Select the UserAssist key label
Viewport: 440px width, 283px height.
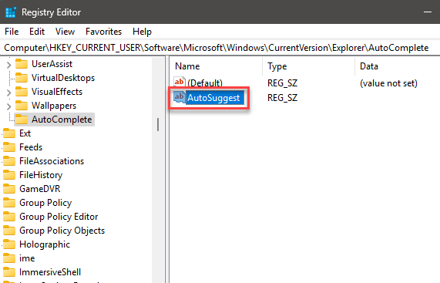52,64
